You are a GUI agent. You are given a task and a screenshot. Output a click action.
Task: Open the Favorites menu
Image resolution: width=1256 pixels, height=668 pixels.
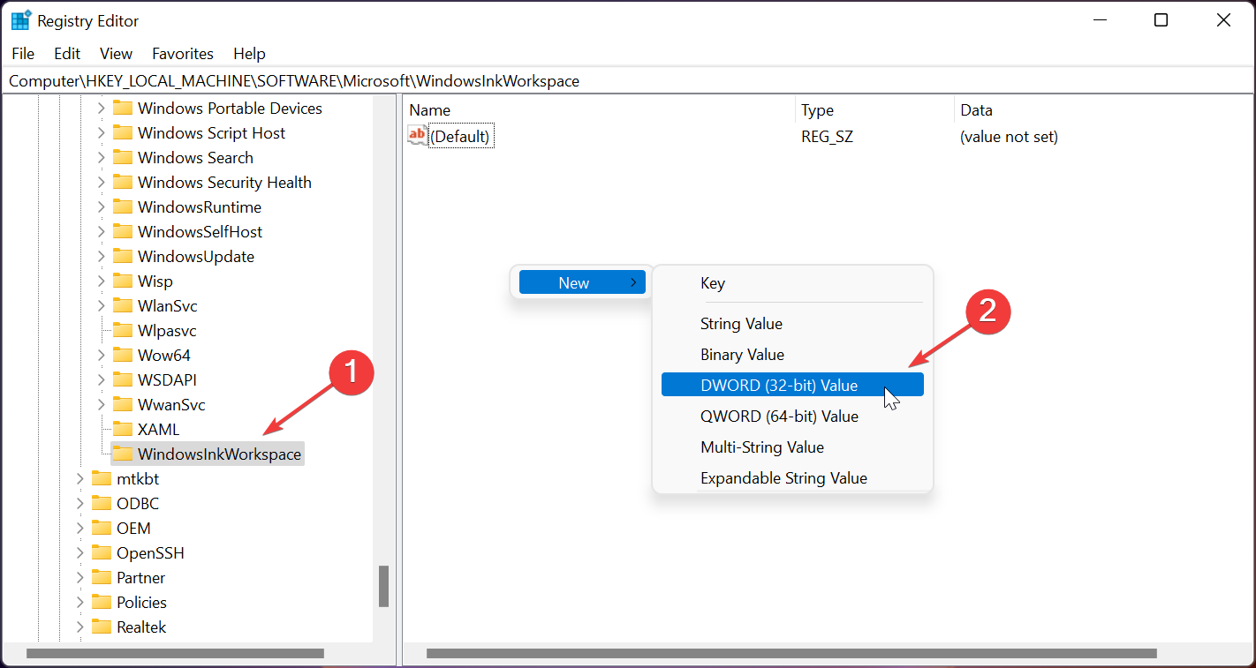tap(183, 54)
